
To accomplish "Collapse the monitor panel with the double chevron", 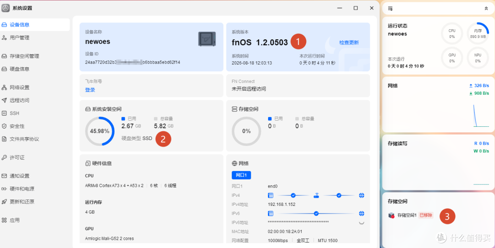I will 486,9.
